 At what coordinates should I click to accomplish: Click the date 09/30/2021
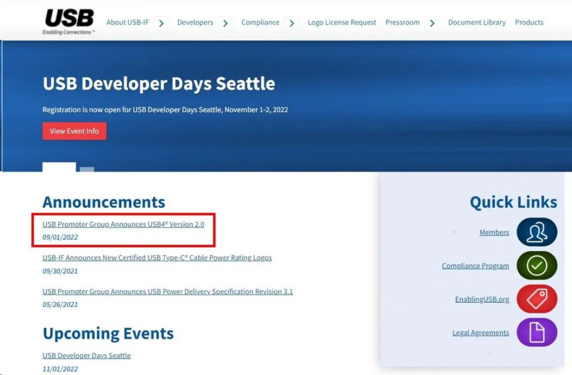point(60,271)
